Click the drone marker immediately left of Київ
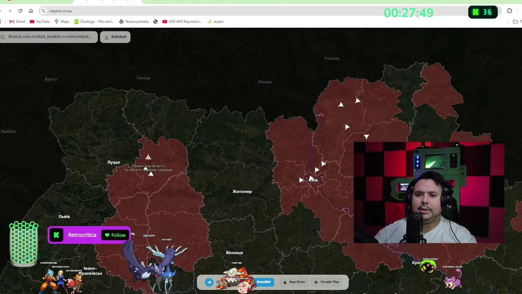Image resolution: width=522 pixels, height=294 pixels. (x=301, y=180)
